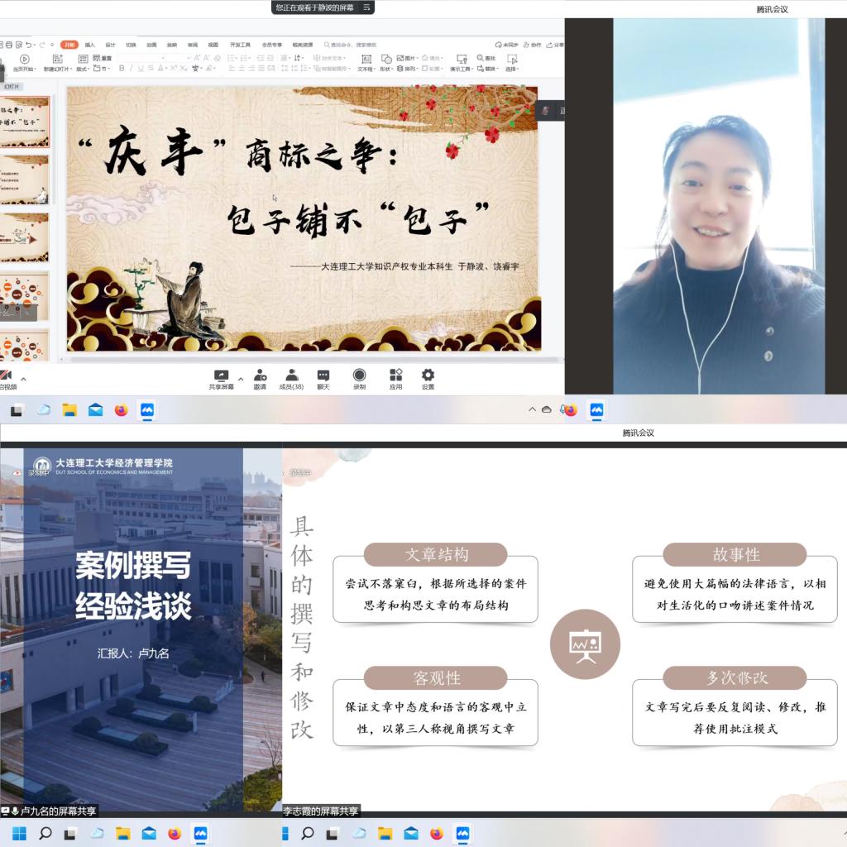
Task: Open the Apps (应用) icon
Action: (396, 376)
